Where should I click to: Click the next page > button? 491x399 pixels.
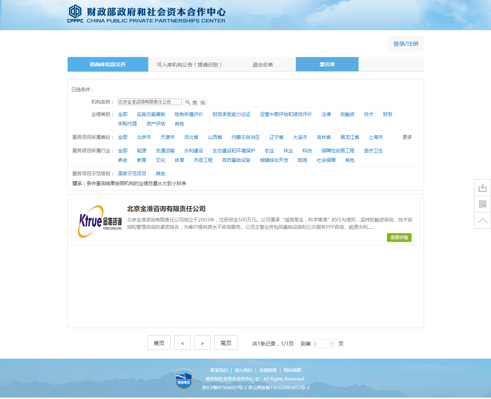pyautogui.click(x=202, y=343)
